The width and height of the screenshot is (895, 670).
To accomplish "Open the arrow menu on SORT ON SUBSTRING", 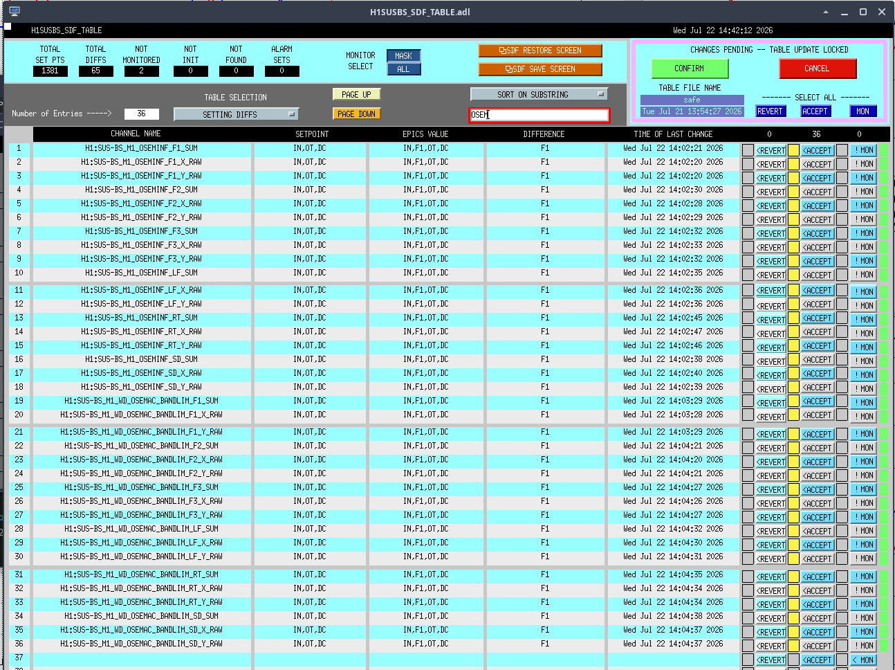I will point(601,94).
